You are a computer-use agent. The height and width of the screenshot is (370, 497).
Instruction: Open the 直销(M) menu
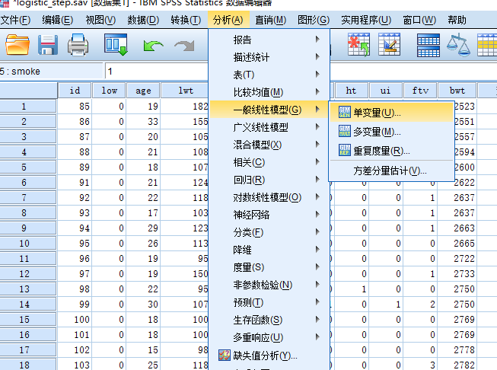click(271, 20)
